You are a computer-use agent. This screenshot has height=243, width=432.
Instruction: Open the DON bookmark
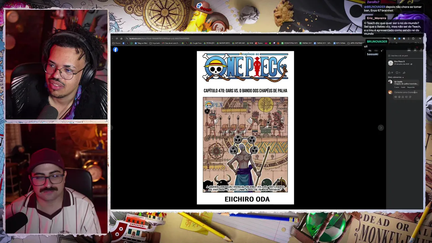[x=250, y=43]
